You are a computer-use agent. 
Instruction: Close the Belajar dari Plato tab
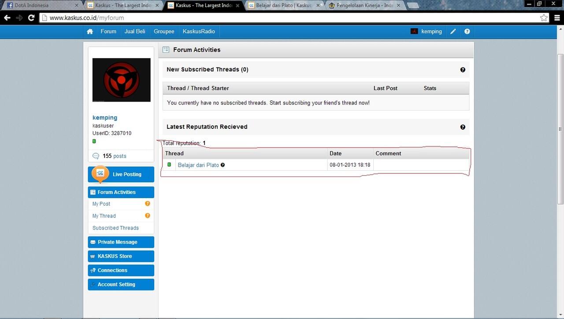319,6
